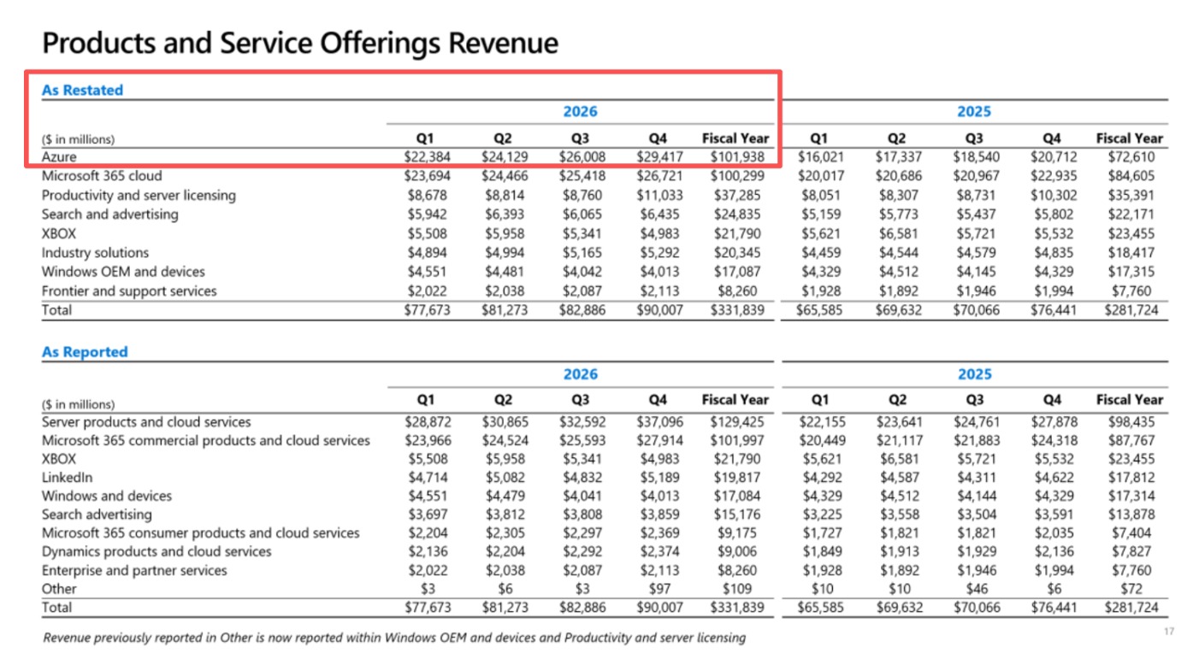Click the slide page number 17
Image resolution: width=1199 pixels, height=659 pixels.
coord(1169,632)
